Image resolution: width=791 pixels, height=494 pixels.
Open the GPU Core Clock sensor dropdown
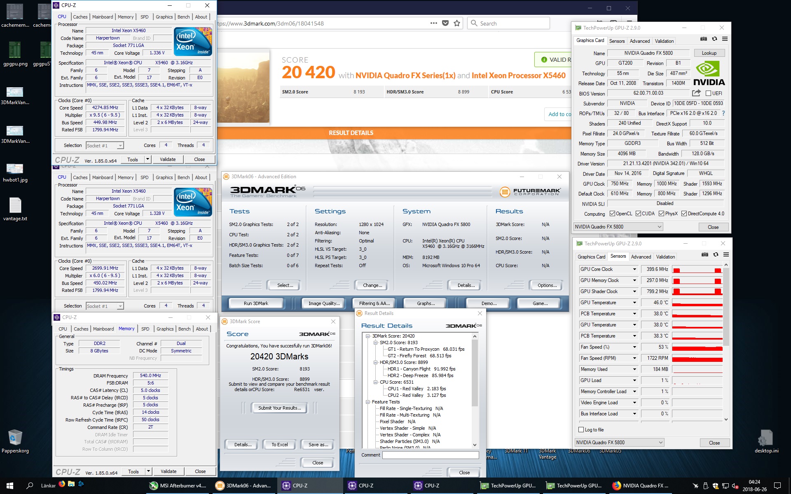634,269
